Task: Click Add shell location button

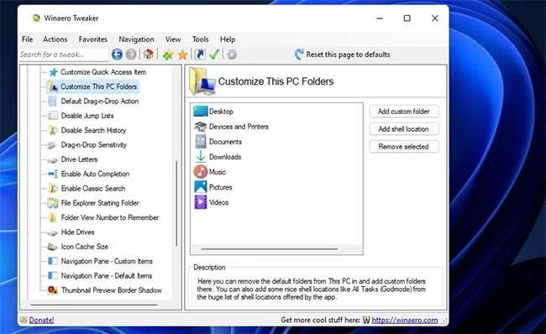Action: tap(404, 129)
